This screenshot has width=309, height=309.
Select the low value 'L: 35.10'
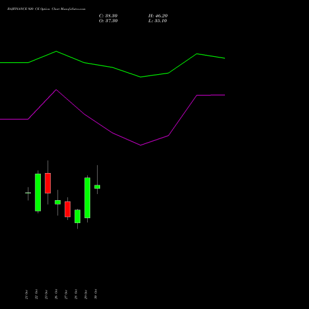point(158,21)
